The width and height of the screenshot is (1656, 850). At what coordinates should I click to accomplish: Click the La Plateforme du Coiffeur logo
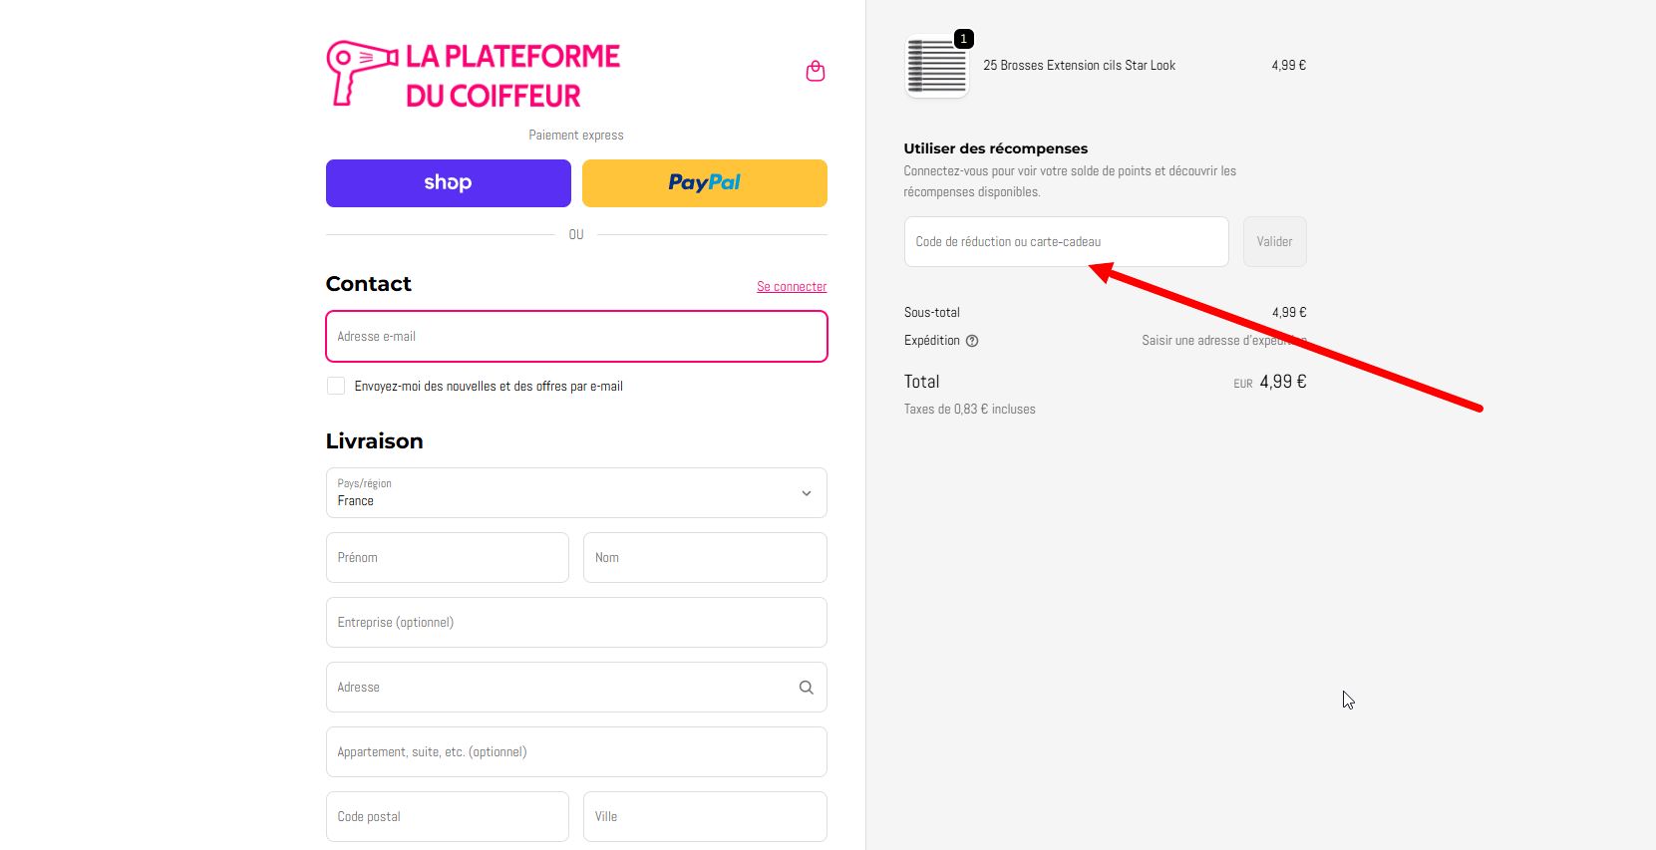[474, 75]
